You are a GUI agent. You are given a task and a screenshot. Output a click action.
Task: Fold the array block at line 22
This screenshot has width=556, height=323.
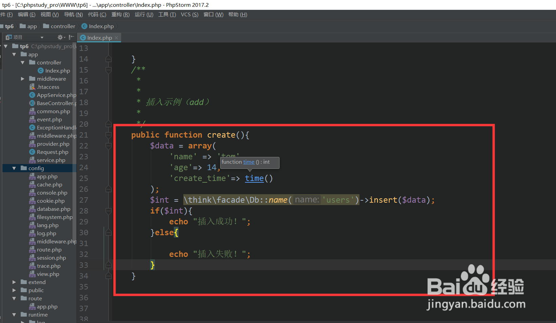tap(108, 146)
